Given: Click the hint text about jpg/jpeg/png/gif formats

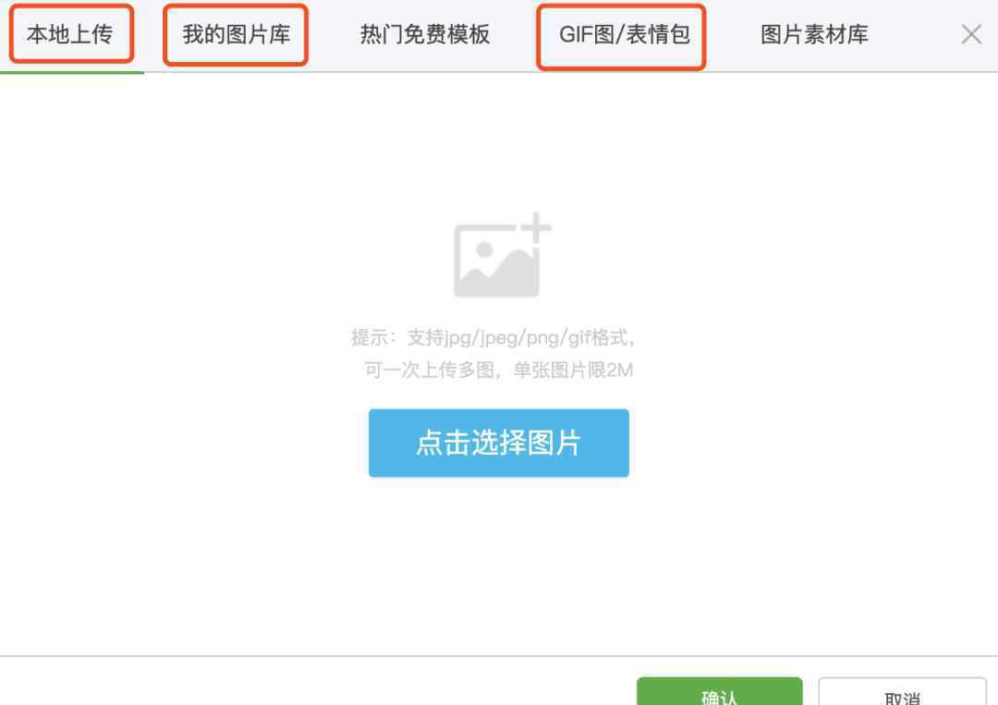Looking at the screenshot, I should pos(493,337).
